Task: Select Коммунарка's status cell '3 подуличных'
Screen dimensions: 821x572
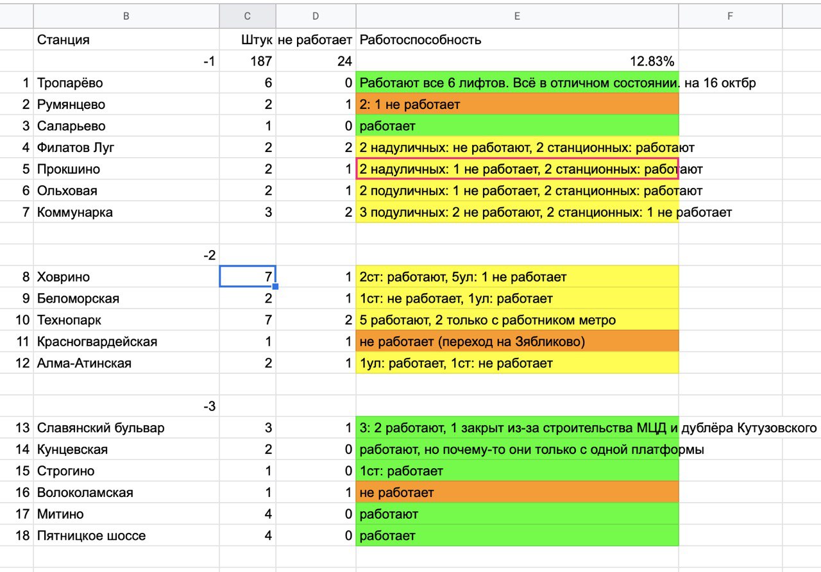Action: click(x=517, y=212)
